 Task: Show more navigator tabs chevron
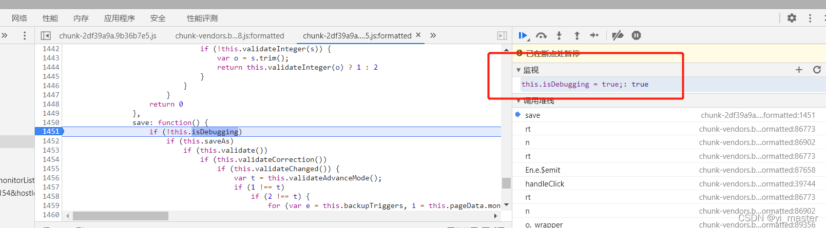click(5, 35)
